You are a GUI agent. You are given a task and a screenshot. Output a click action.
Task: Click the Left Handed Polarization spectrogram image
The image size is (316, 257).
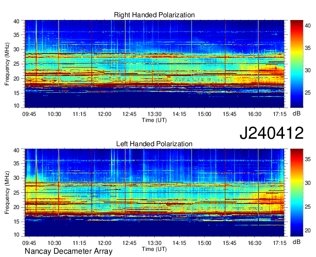click(154, 193)
